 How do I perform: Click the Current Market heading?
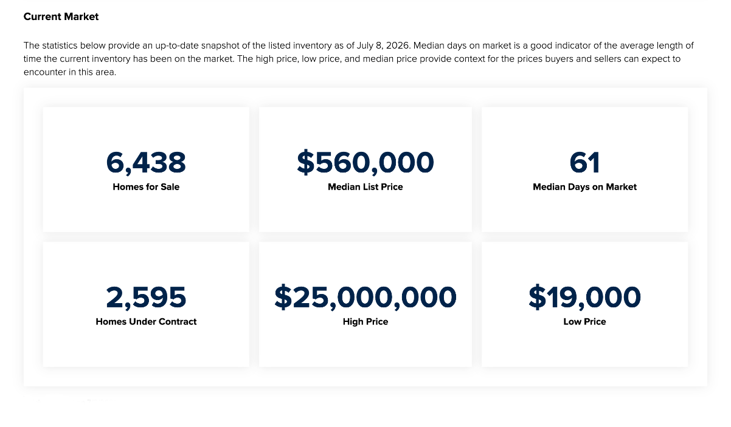pyautogui.click(x=61, y=17)
